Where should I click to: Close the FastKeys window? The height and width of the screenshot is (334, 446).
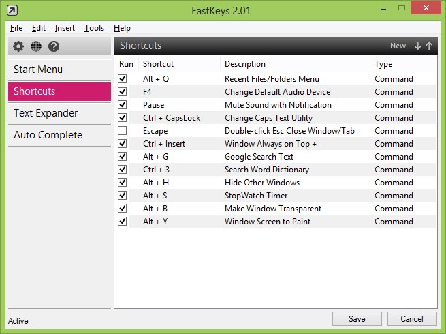(x=426, y=8)
